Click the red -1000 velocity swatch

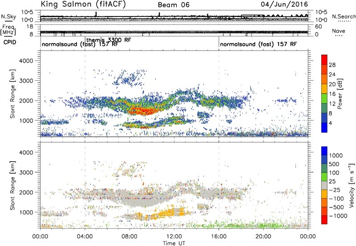coord(324,220)
